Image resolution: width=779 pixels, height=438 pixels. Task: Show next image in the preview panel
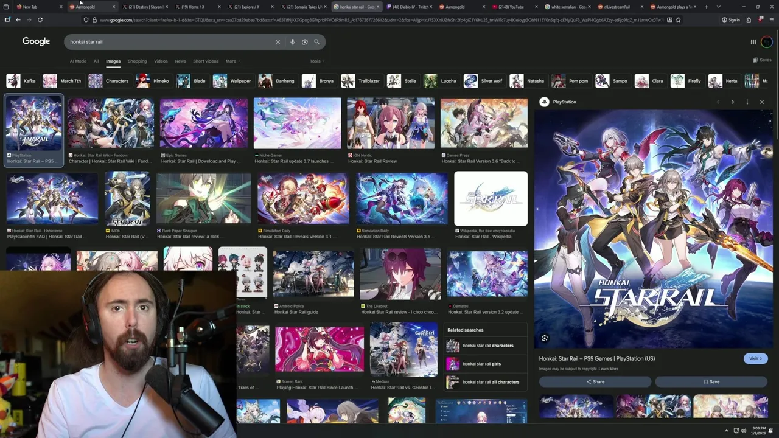[732, 102]
